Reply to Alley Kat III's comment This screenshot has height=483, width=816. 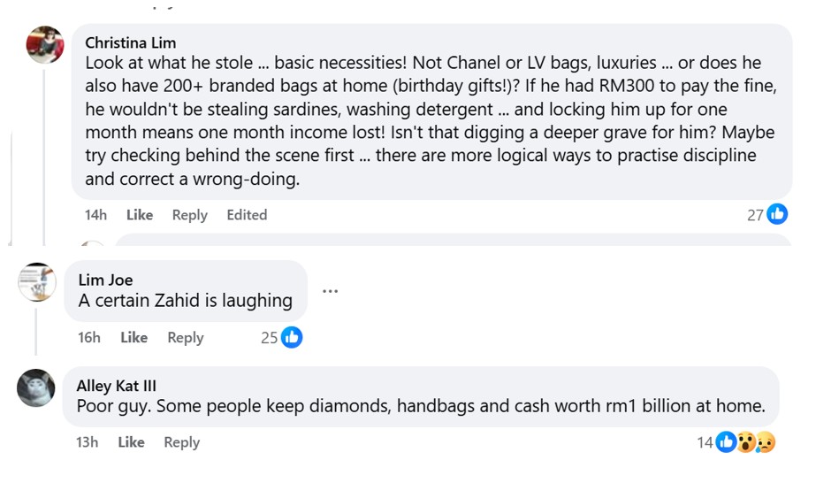(x=181, y=442)
